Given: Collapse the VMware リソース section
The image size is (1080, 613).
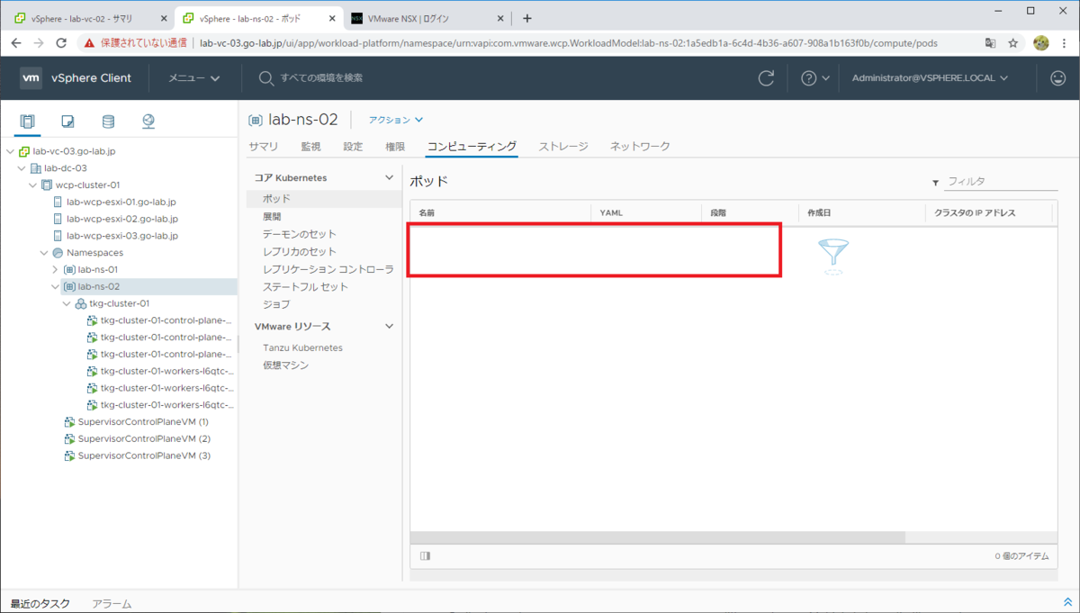Looking at the screenshot, I should 390,327.
